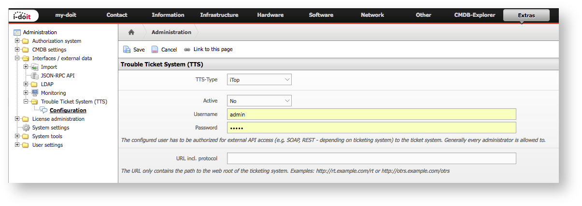Click the User settings folder icon
This screenshot has height=206, width=582.
pos(26,145)
